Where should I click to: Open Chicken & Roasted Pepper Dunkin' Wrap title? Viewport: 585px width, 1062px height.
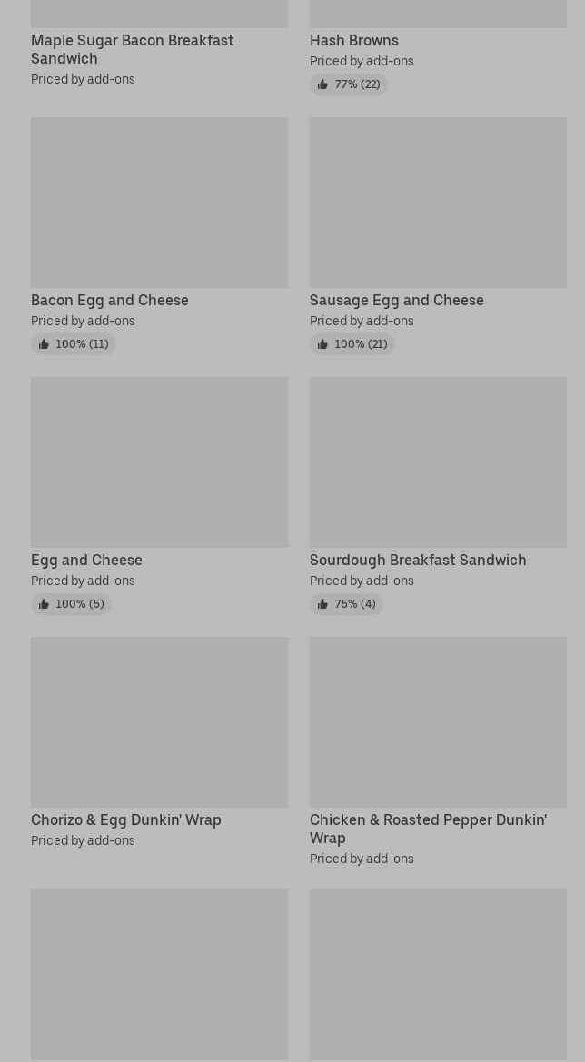[x=427, y=829]
